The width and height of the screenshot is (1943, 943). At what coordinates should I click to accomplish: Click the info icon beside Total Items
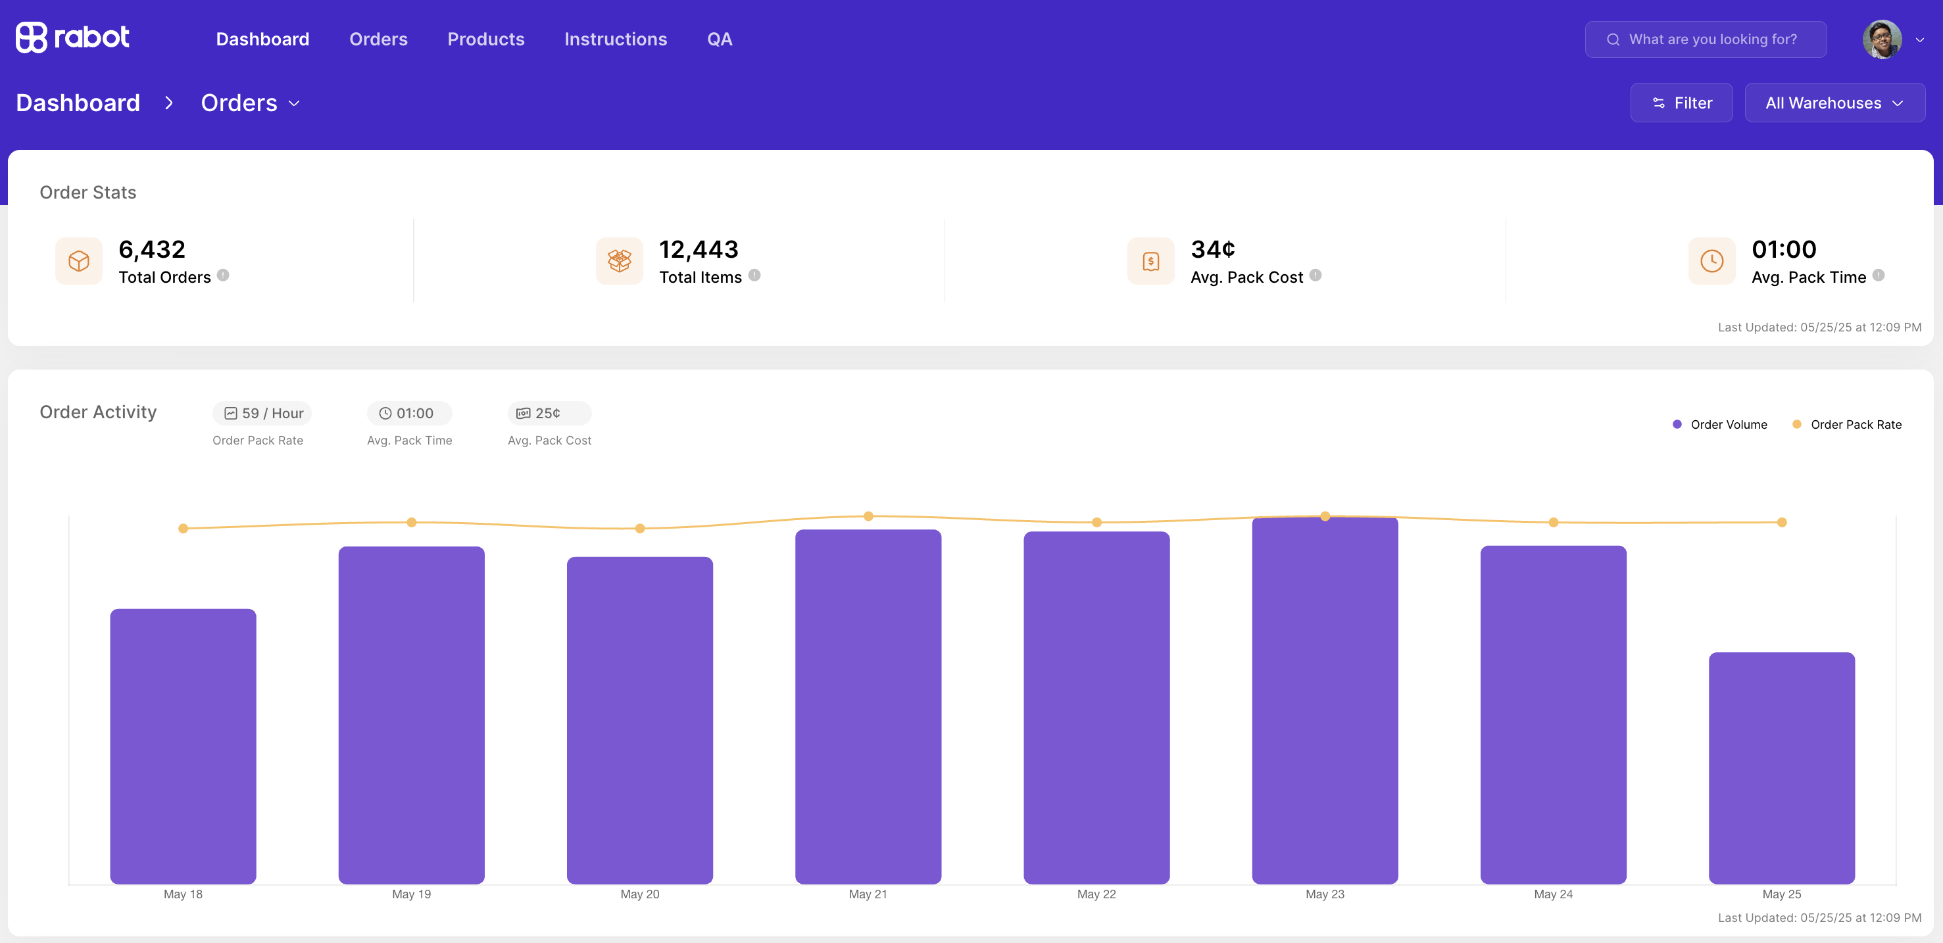[754, 275]
